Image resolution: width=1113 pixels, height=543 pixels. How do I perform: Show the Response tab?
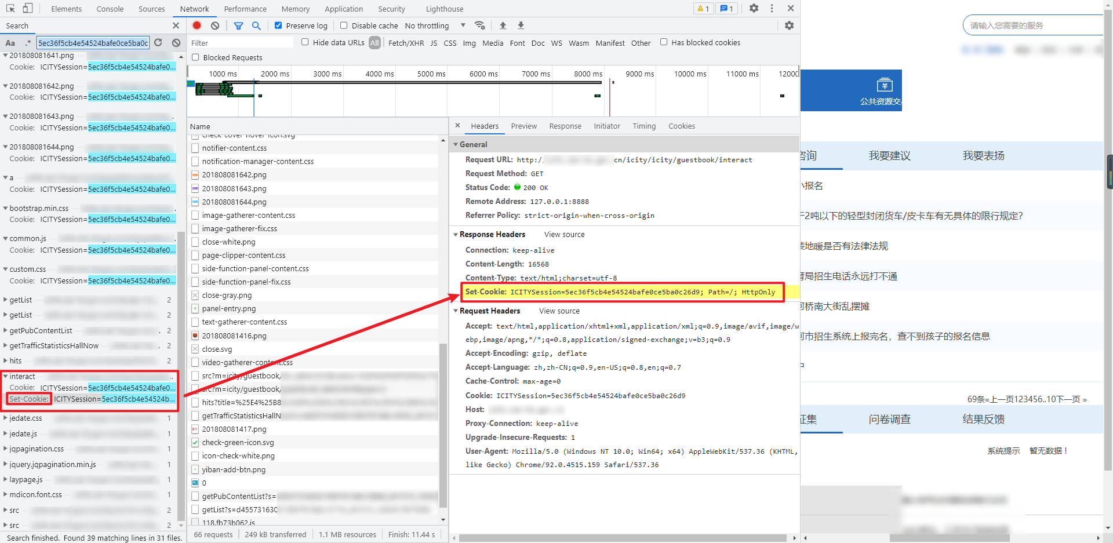pos(565,126)
